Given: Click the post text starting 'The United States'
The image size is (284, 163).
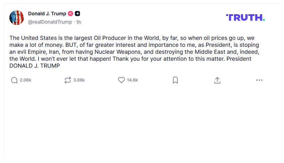Looking at the screenshot, I should (x=134, y=52).
